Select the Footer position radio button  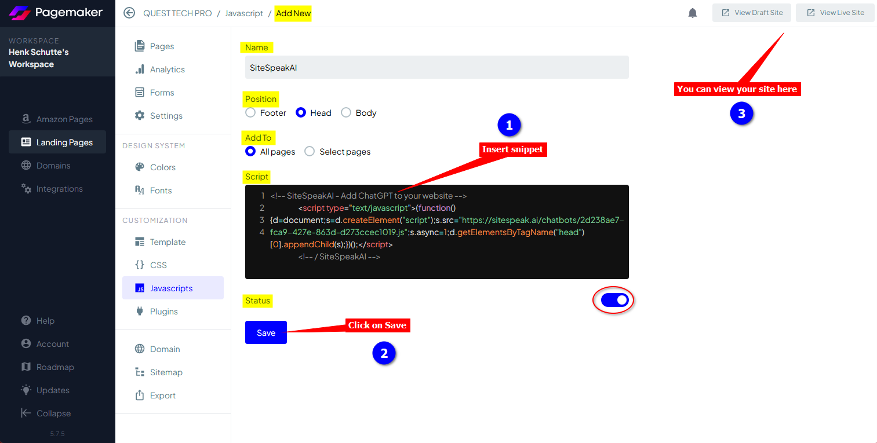click(x=250, y=112)
